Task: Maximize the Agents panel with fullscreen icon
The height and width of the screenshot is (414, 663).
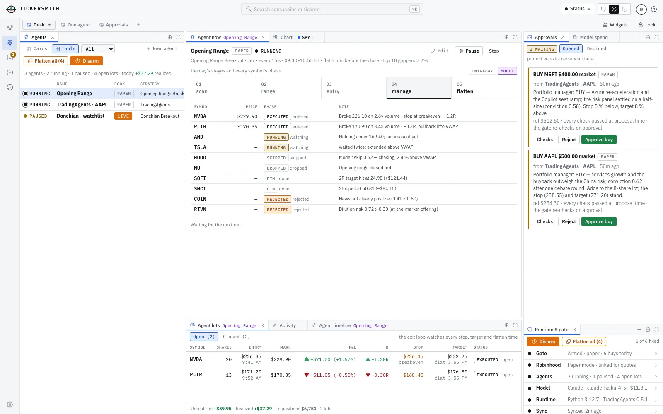Action: (x=178, y=37)
